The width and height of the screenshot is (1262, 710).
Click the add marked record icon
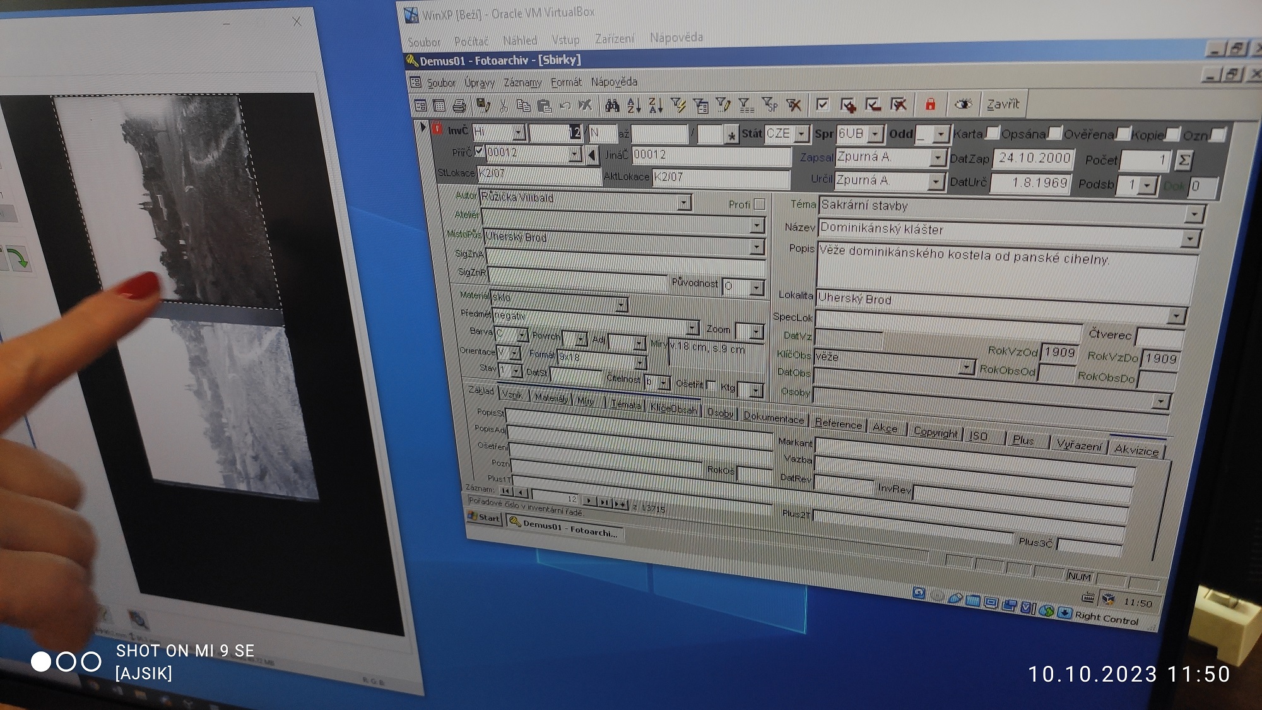click(847, 105)
